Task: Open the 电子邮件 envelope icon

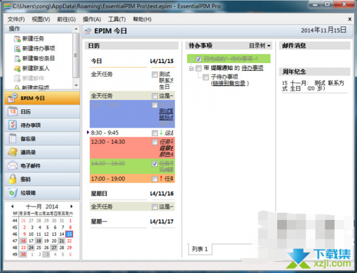Action: pos(12,166)
